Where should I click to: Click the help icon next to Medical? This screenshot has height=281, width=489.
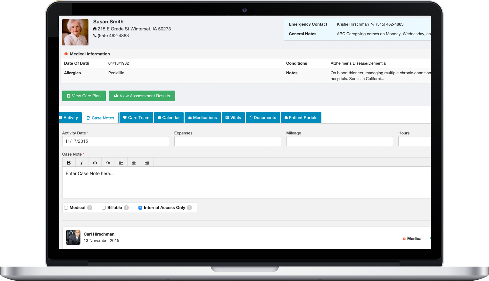(x=90, y=208)
